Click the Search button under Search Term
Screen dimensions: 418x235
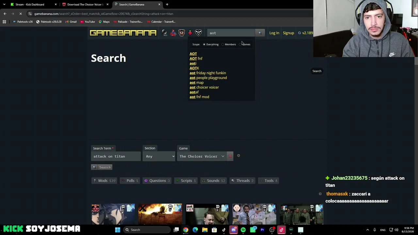point(102,167)
